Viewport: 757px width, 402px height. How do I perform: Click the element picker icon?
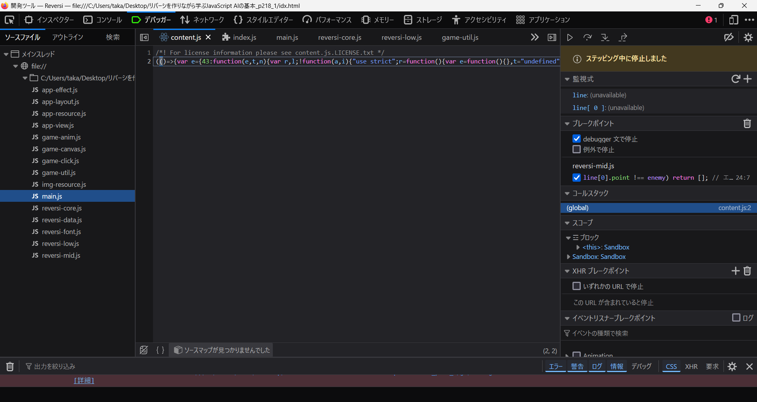point(9,20)
